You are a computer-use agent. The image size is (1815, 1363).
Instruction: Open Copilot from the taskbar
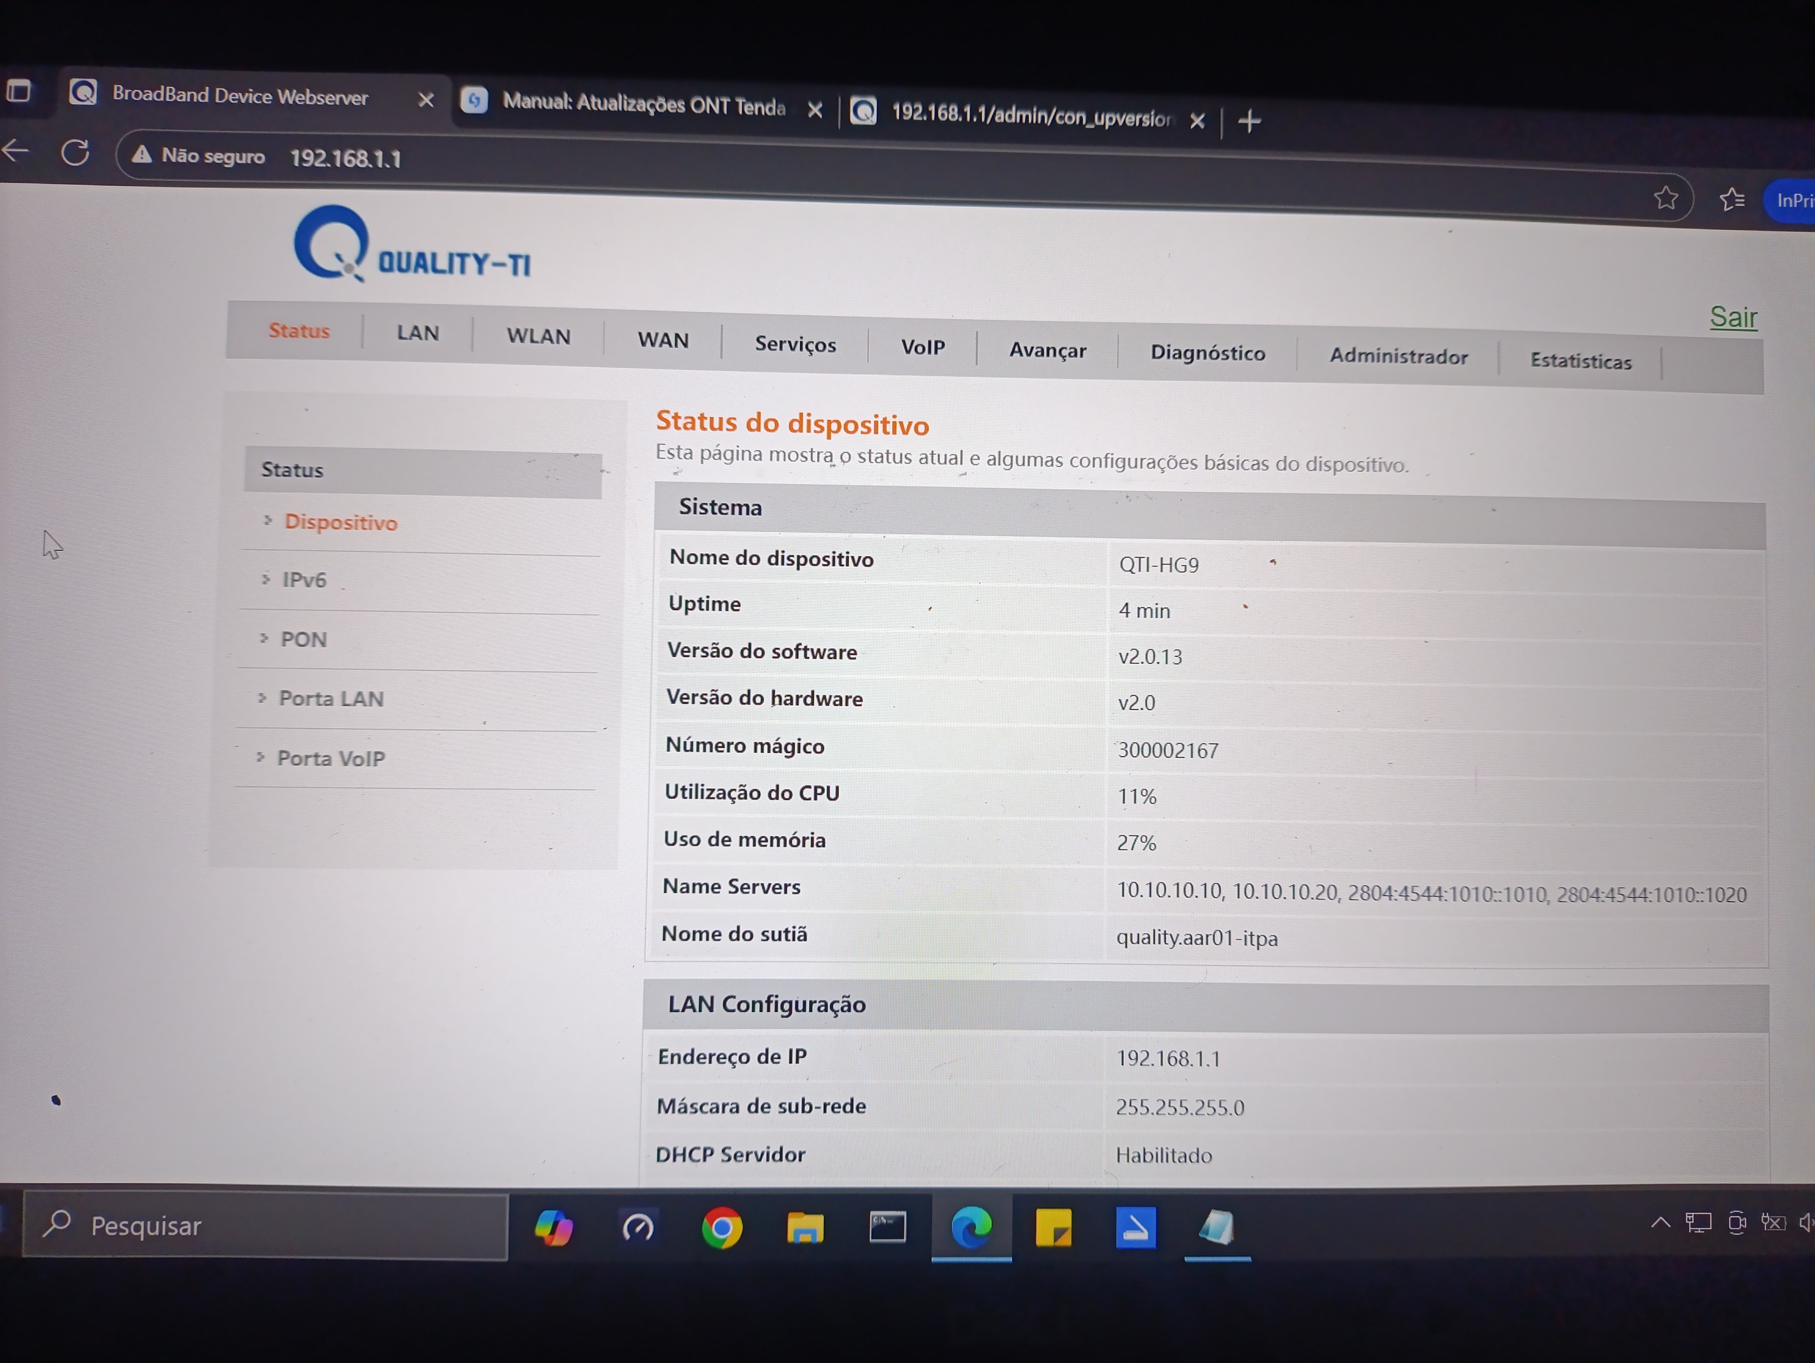pyautogui.click(x=554, y=1228)
